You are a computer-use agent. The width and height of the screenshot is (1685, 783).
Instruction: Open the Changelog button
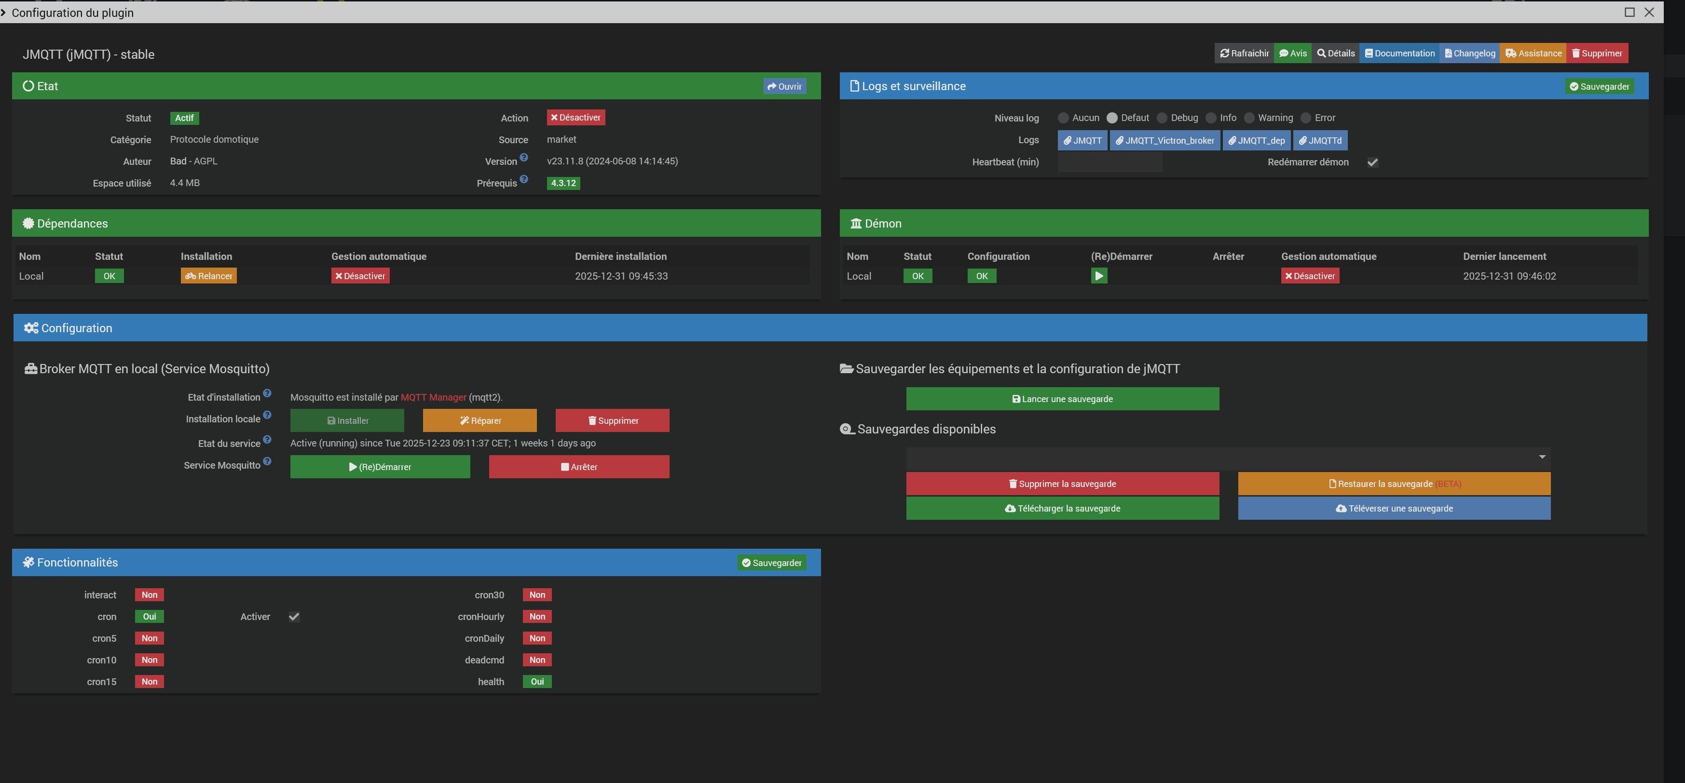(1470, 54)
